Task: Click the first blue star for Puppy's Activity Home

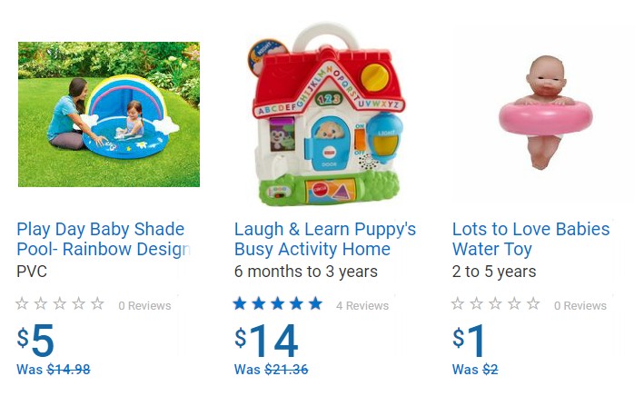Action: 241,304
